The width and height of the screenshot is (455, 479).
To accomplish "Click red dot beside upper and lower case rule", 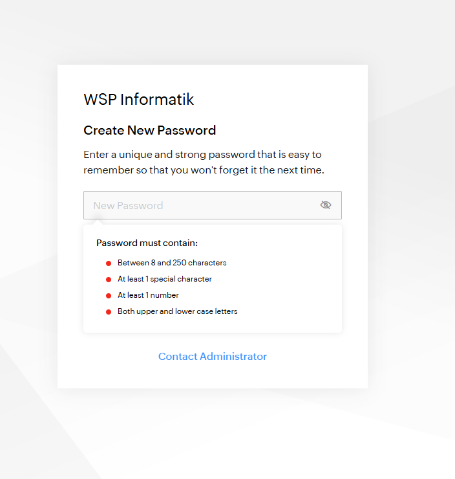I will click(109, 312).
